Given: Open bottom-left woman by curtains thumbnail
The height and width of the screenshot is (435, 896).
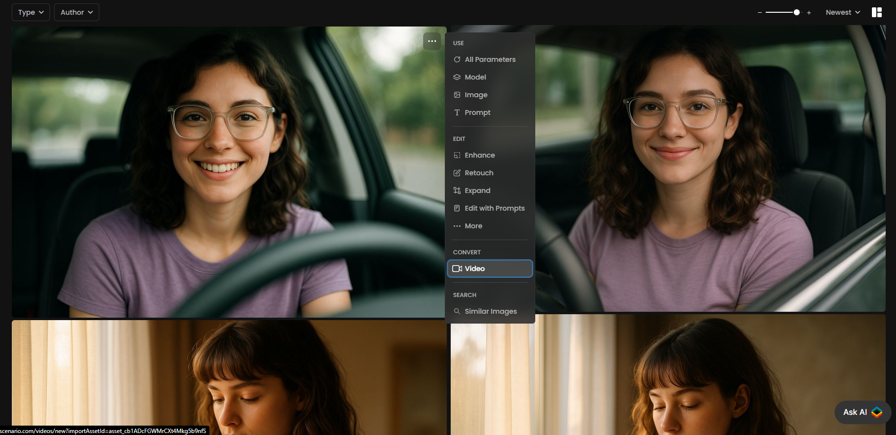Looking at the screenshot, I should [229, 378].
